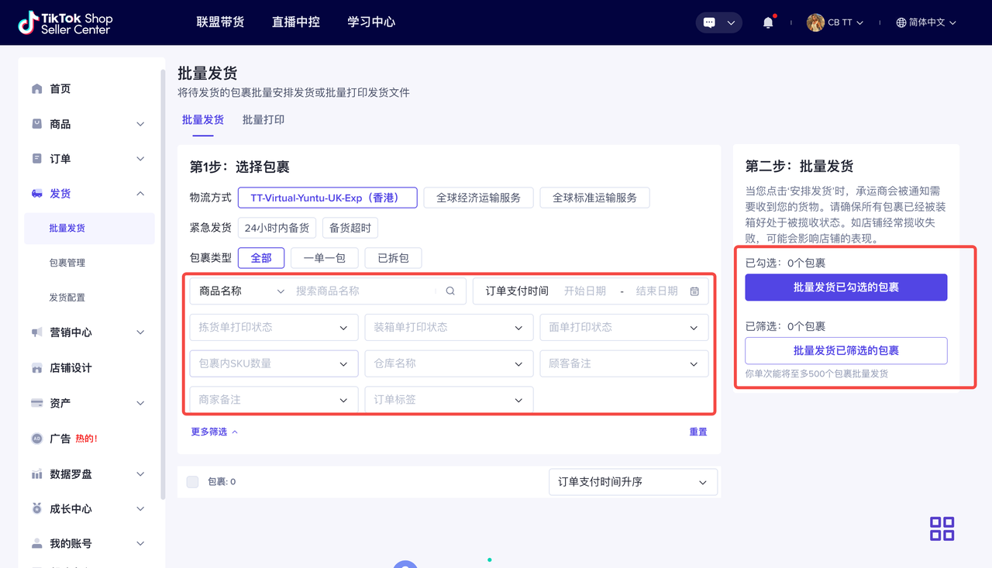Click 批量发货已勾选的包裹 button
The image size is (992, 568).
point(846,287)
